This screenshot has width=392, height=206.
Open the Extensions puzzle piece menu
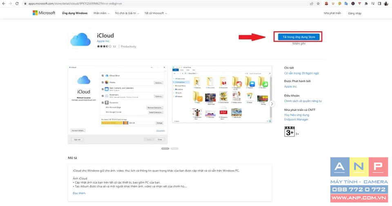[366, 4]
